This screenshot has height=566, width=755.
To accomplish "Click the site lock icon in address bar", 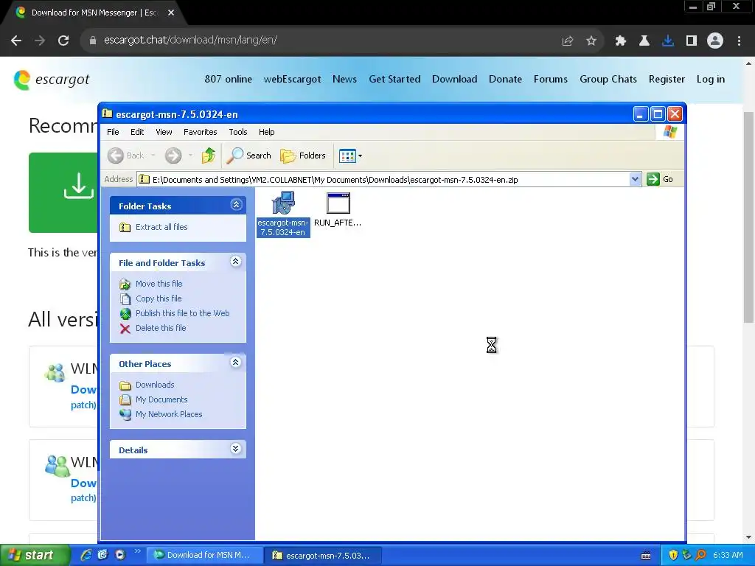I will pos(93,41).
